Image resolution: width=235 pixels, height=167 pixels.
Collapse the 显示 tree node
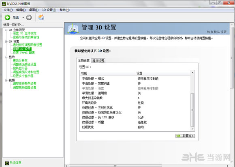(x=6, y=57)
